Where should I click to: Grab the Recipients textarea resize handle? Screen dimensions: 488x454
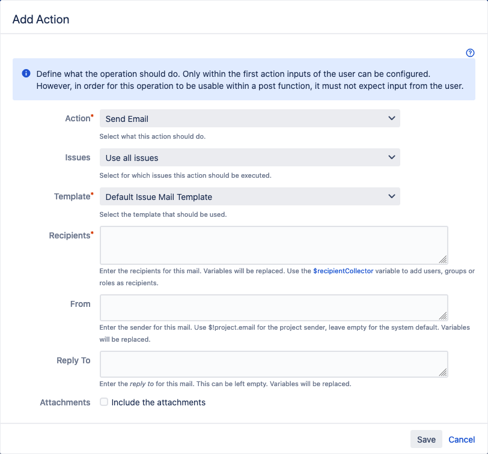pos(443,259)
